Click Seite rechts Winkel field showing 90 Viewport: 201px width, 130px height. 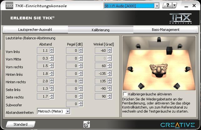point(101,96)
